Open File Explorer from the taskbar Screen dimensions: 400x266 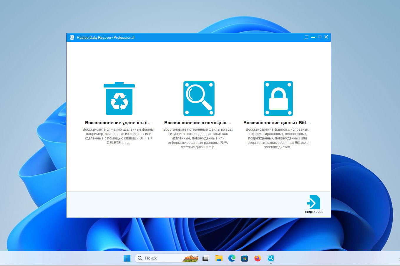click(219, 258)
